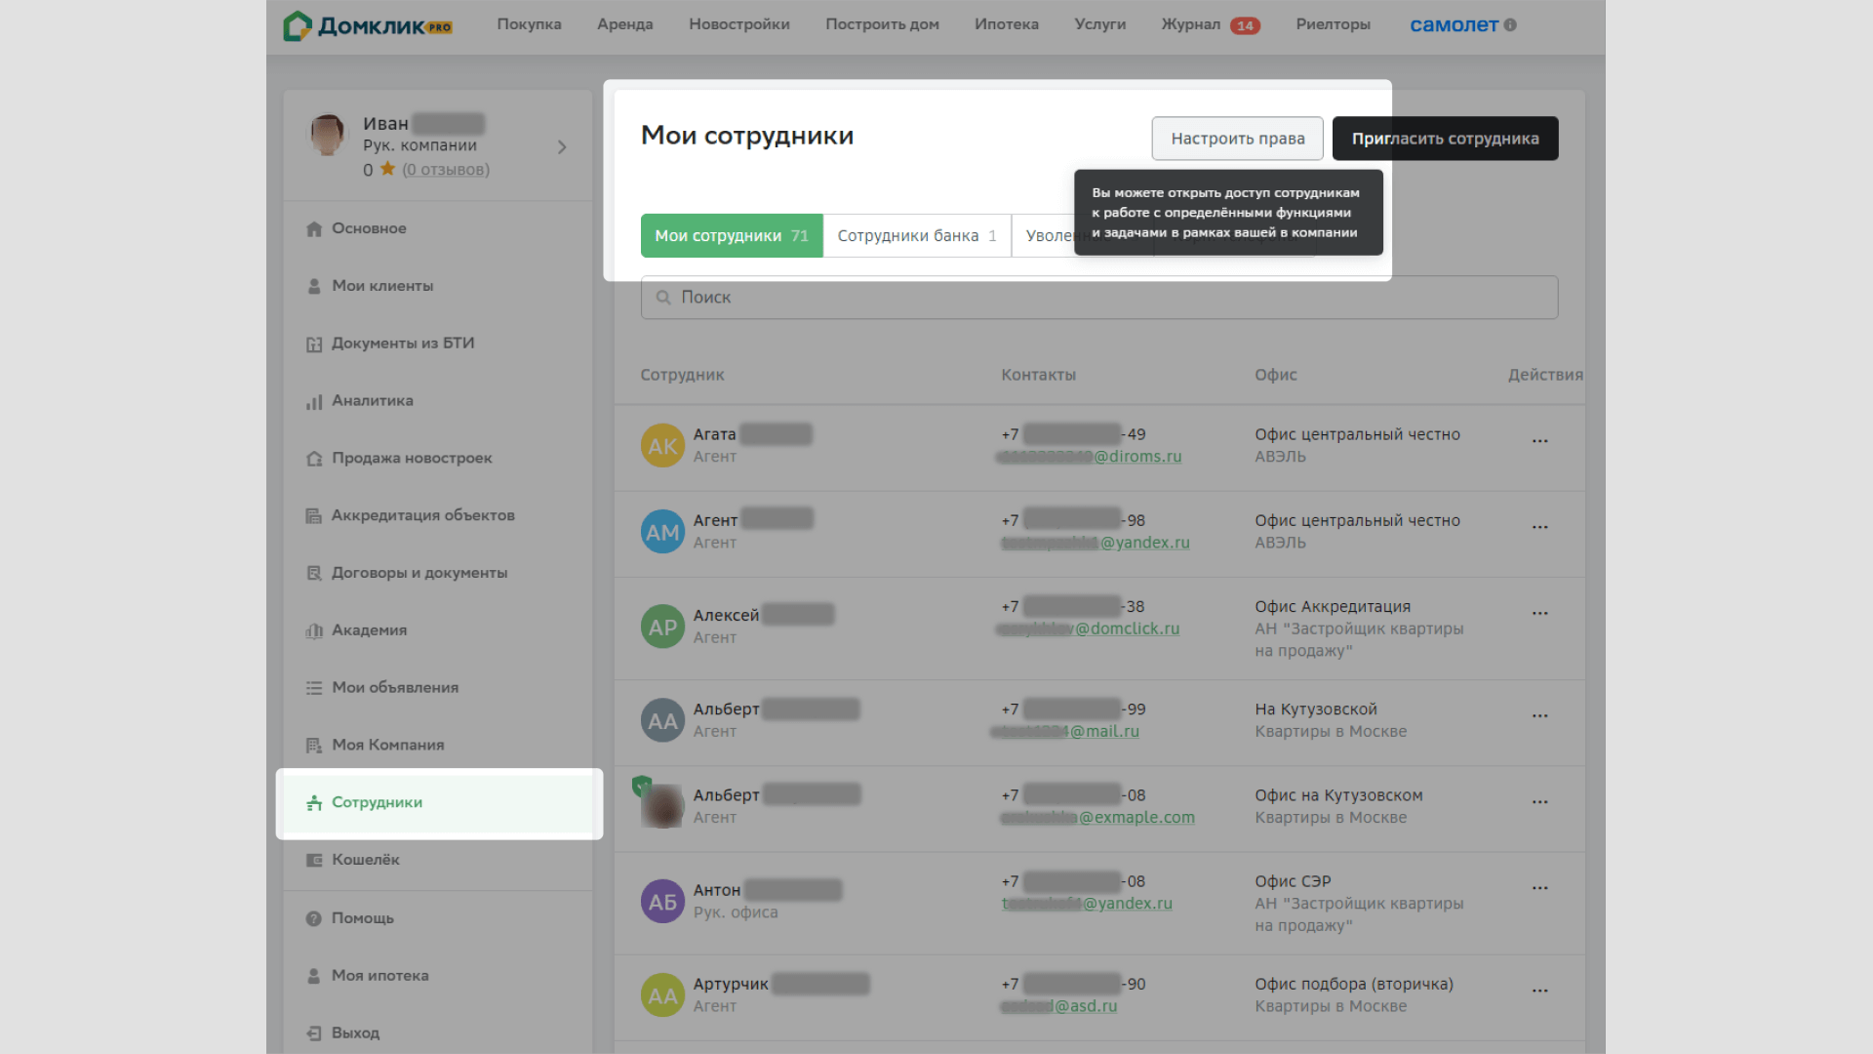This screenshot has height=1054, width=1873.
Task: Click the AK avatar of Агата
Action: [662, 446]
